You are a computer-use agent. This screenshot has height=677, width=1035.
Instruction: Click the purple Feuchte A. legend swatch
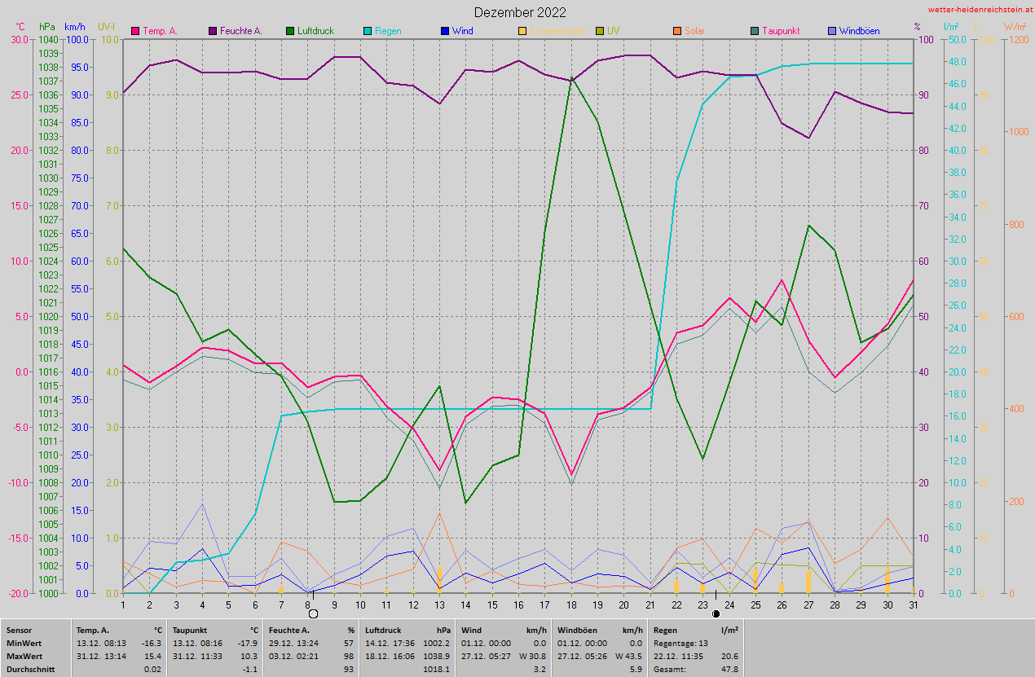213,31
